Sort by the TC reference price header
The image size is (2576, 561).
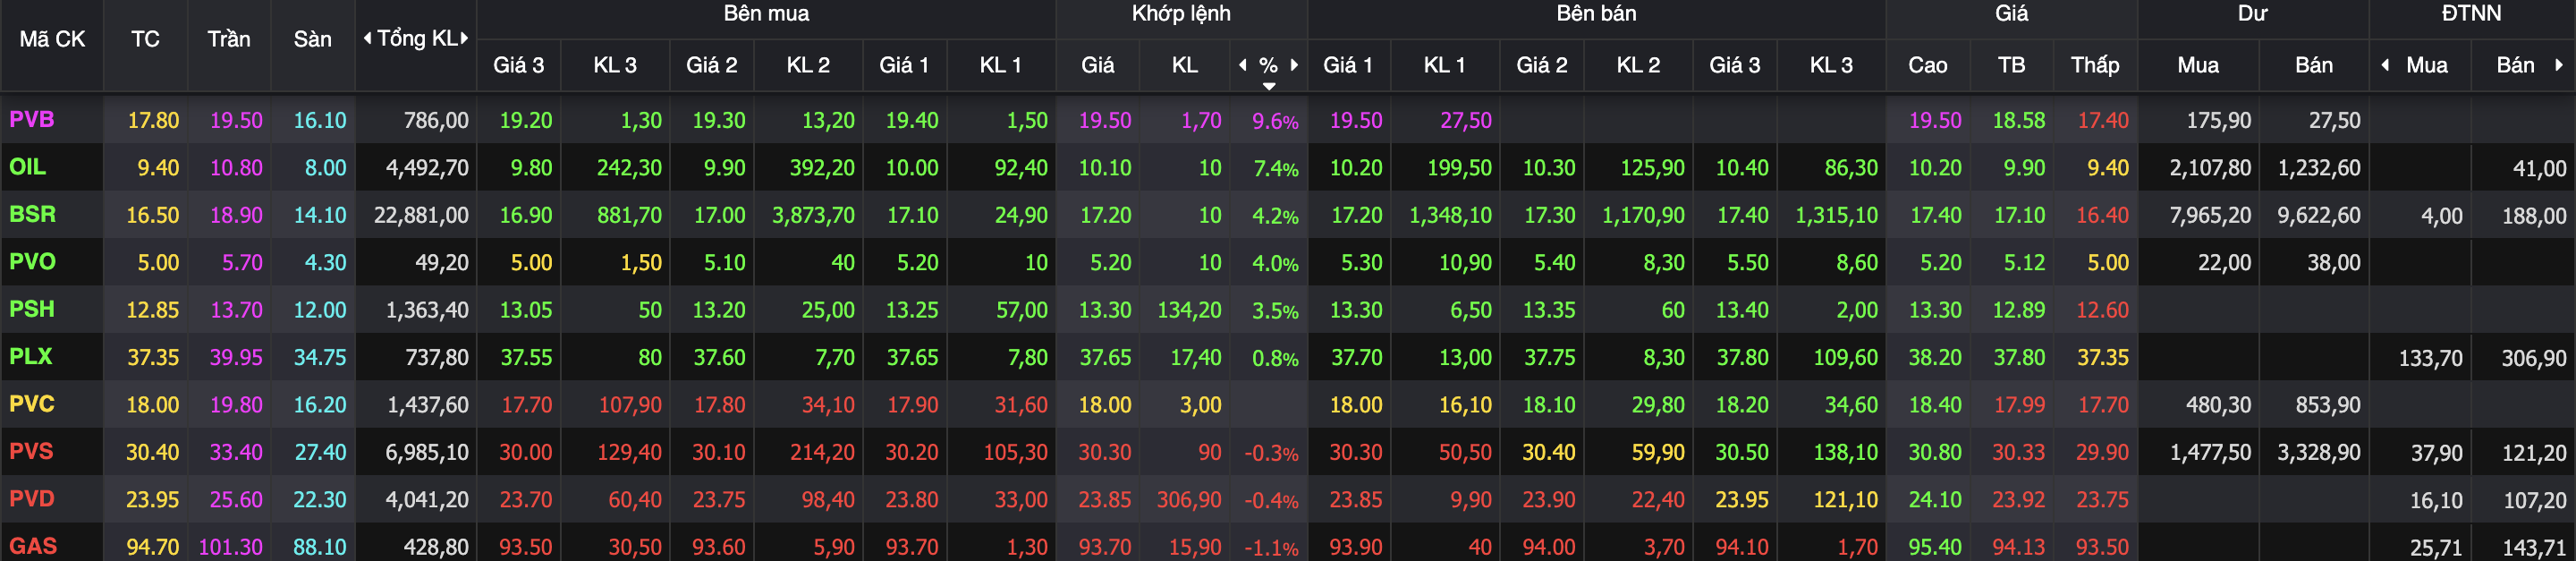pos(145,39)
